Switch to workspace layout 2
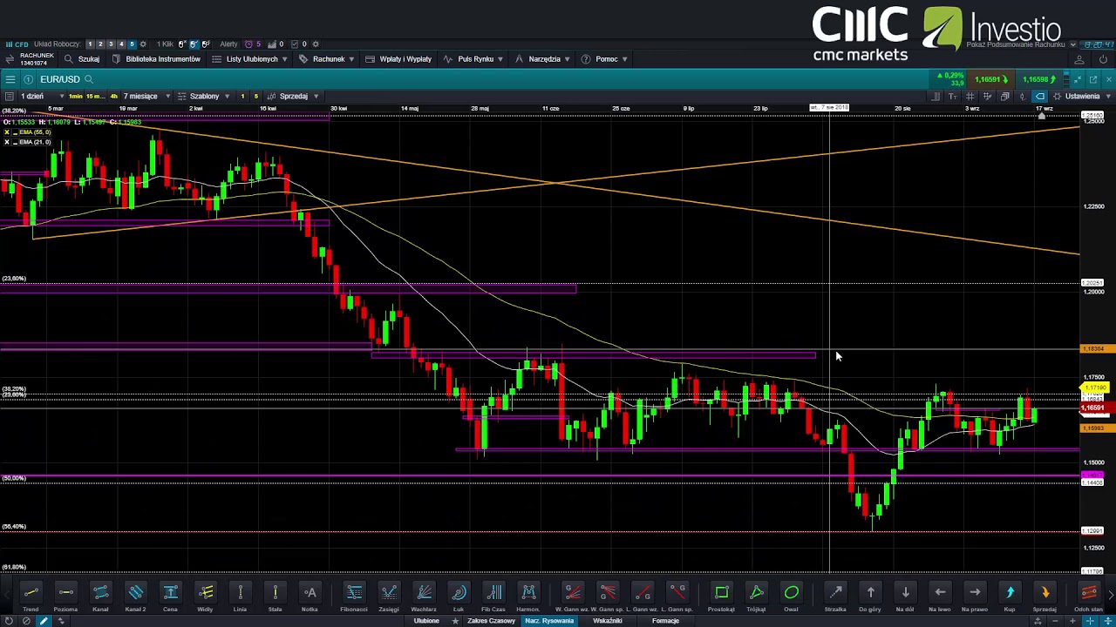This screenshot has height=627, width=1116. click(100, 44)
